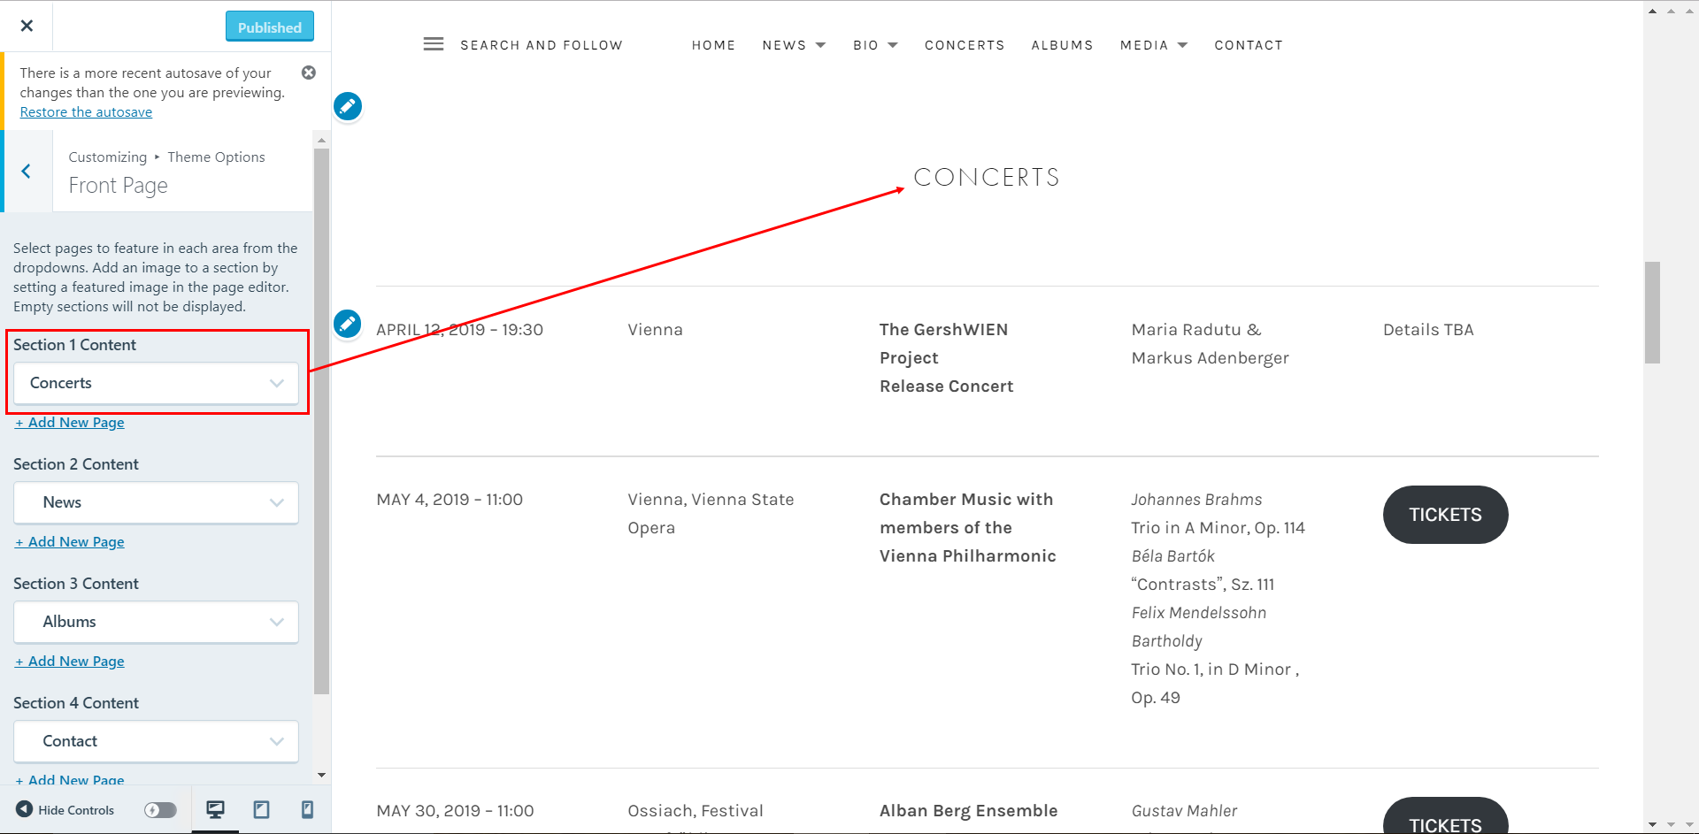The width and height of the screenshot is (1699, 834).
Task: Dismiss the autosave notification
Action: (308, 73)
